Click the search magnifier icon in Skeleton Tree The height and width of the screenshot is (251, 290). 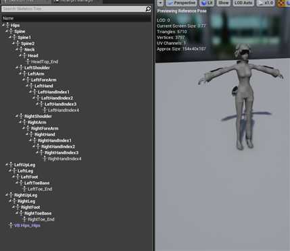click(148, 9)
